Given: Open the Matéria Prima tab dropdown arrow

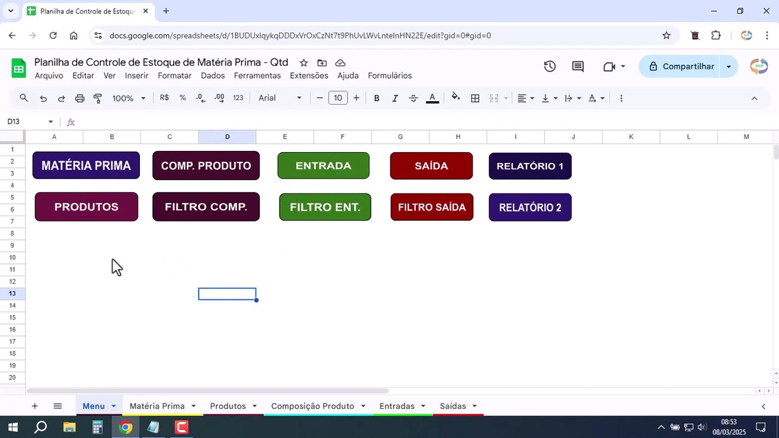Looking at the screenshot, I should click(x=194, y=406).
